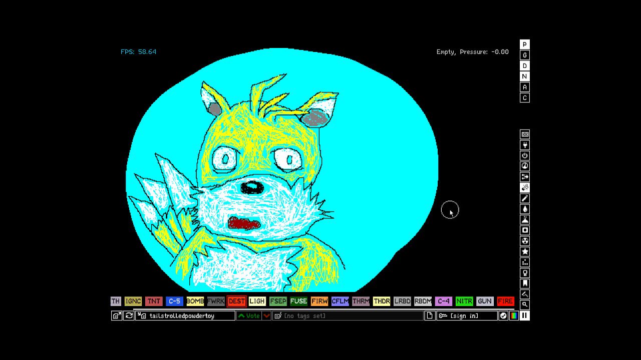Open the Special category (star icon)
Image resolution: width=641 pixels, height=360 pixels.
(525, 251)
